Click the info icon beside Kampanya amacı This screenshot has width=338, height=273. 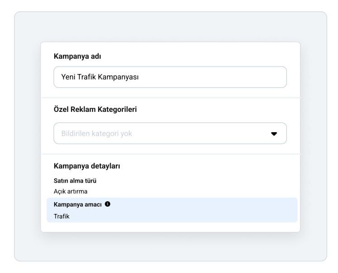108,204
